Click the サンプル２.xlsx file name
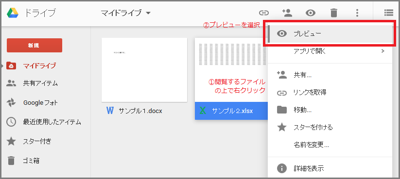The width and height of the screenshot is (400, 179). click(x=232, y=111)
